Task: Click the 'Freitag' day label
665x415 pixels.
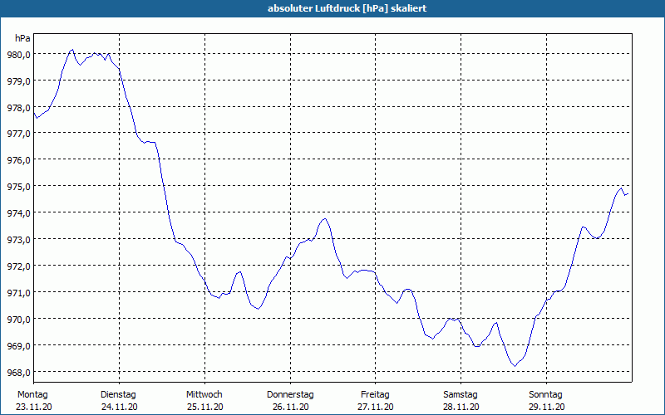Action: tap(375, 395)
